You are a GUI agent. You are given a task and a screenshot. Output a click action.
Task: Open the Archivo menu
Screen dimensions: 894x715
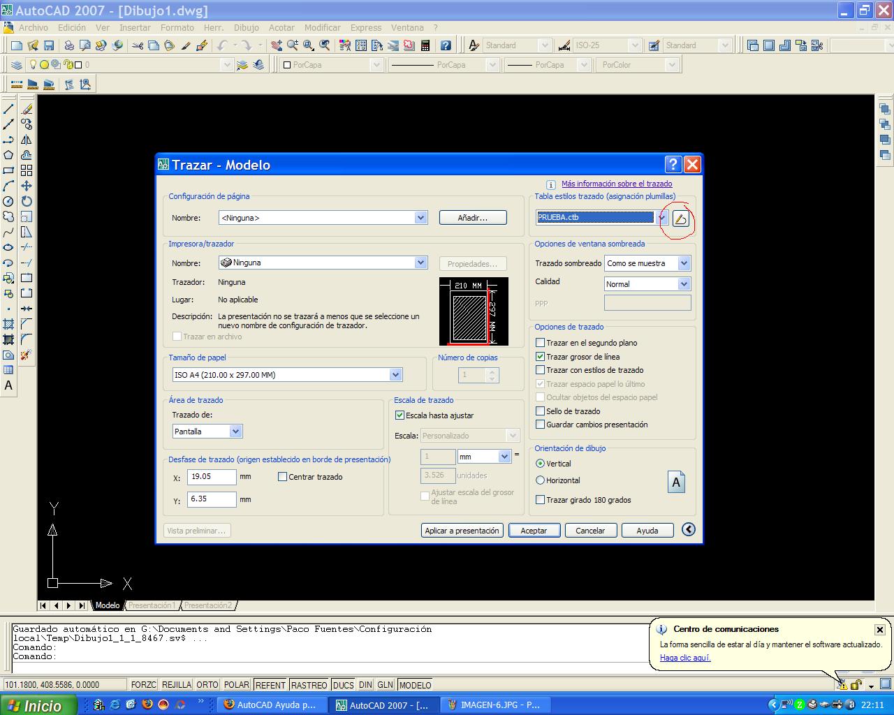click(34, 28)
